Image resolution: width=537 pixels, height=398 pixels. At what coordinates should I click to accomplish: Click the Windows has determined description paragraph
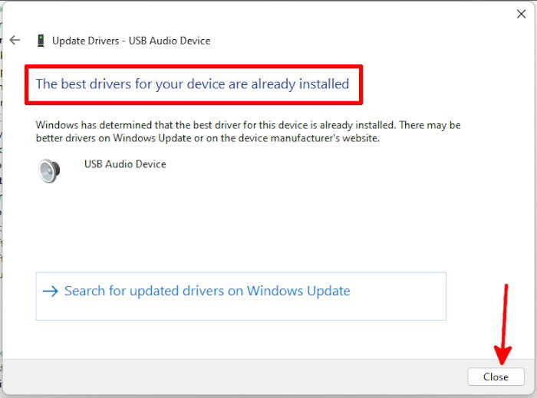(x=248, y=131)
